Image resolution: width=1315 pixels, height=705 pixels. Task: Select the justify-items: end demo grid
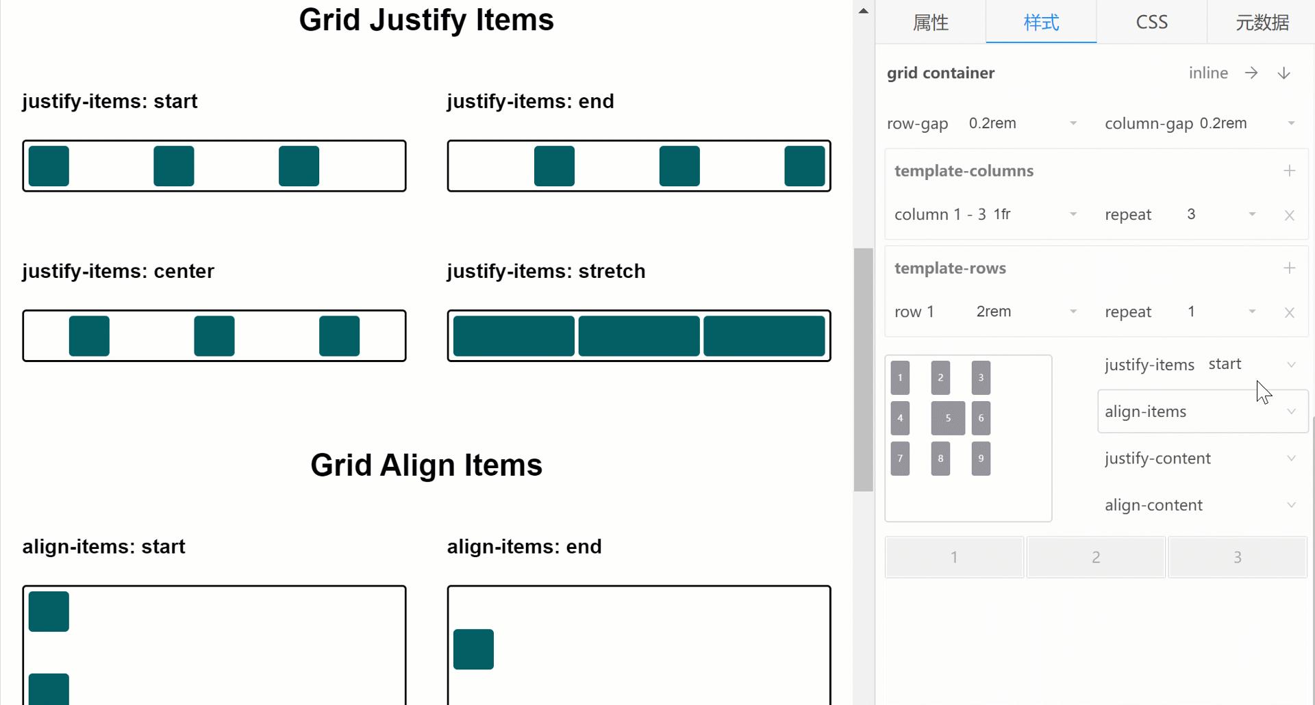pyautogui.click(x=639, y=166)
